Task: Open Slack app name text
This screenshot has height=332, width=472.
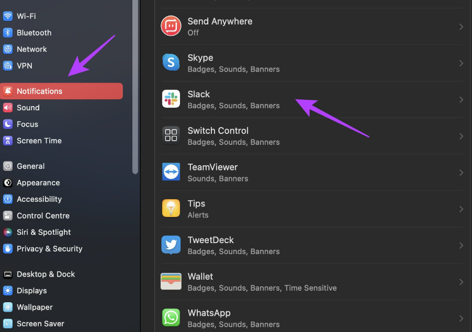Action: 199,94
